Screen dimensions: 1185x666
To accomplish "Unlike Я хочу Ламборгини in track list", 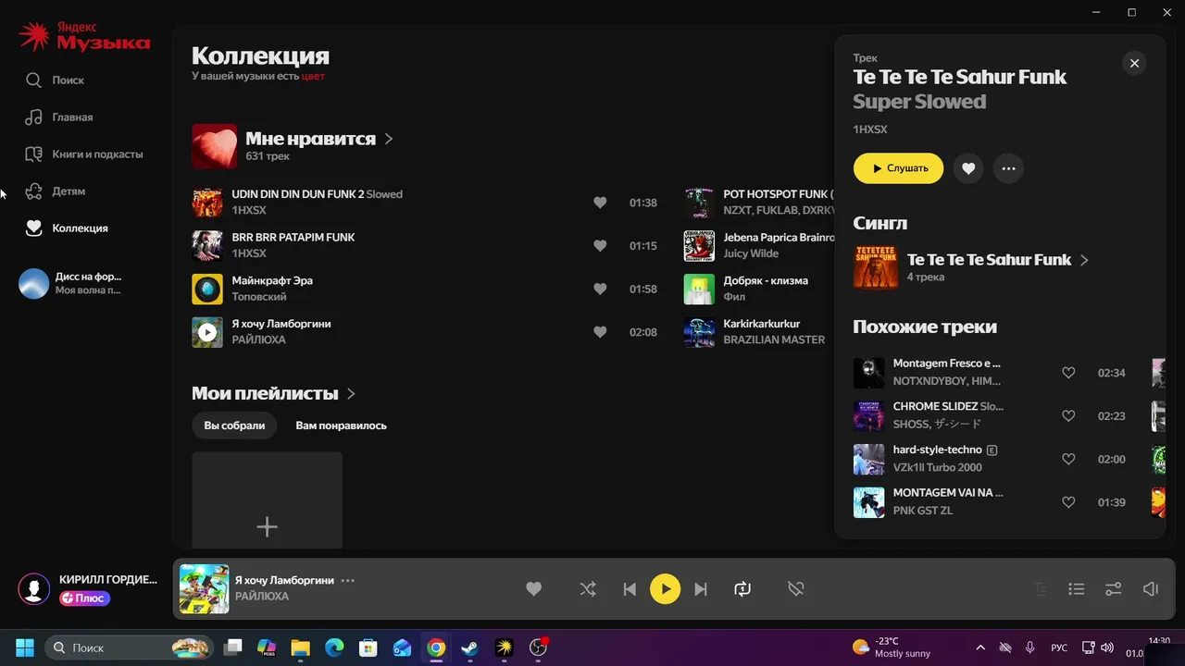I will [600, 332].
